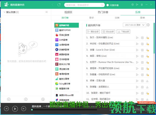Open the info icon beside the update date
The width and height of the screenshot is (156, 115).
pyautogui.click(x=148, y=25)
